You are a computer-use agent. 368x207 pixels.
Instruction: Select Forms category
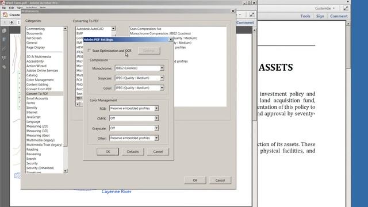point(30,103)
